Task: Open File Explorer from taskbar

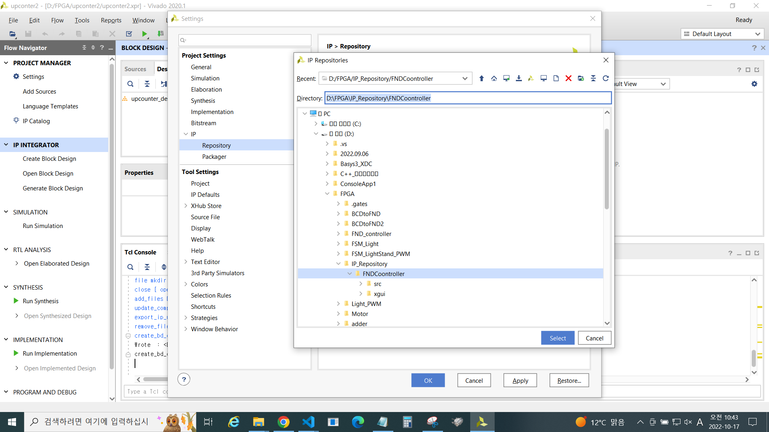Action: tap(259, 422)
